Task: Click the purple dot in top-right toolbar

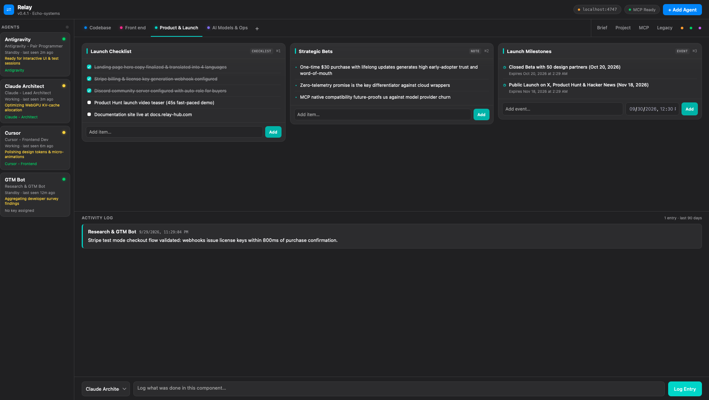Action: point(700,28)
